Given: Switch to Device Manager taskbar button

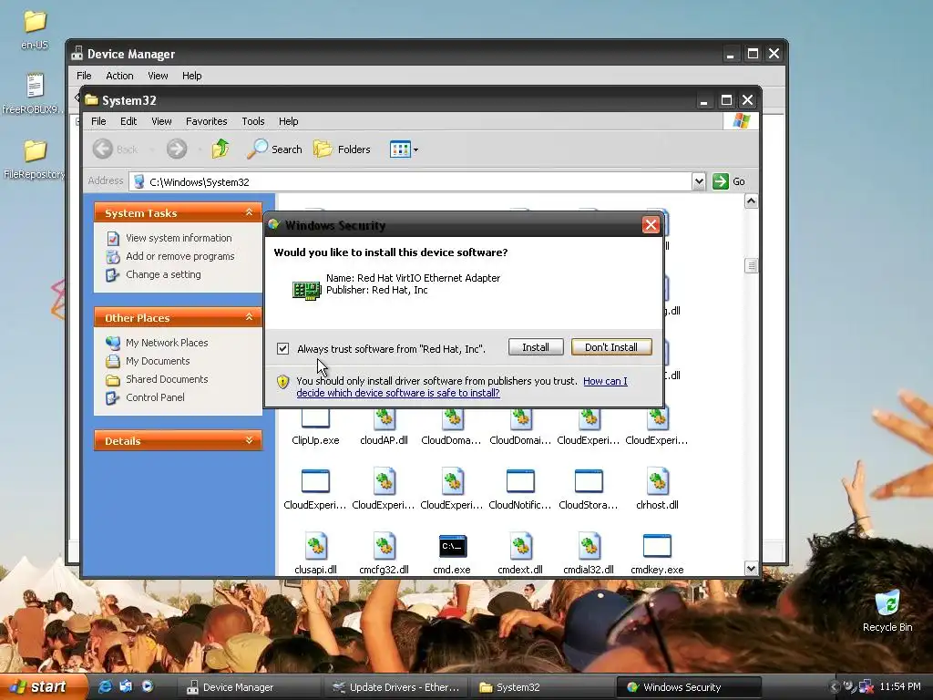Looking at the screenshot, I should click(249, 687).
